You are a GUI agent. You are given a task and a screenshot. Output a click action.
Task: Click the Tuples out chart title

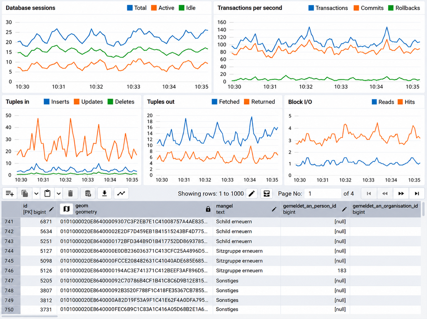point(161,102)
